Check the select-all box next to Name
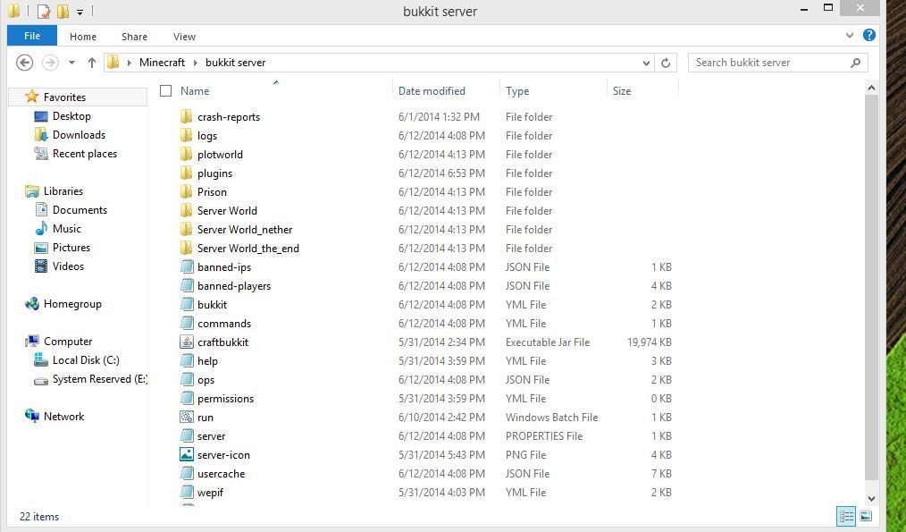The image size is (906, 532). [x=166, y=90]
